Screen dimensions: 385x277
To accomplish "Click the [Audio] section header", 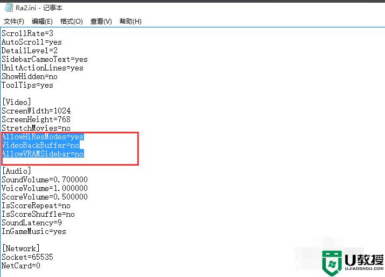I will (x=17, y=171).
